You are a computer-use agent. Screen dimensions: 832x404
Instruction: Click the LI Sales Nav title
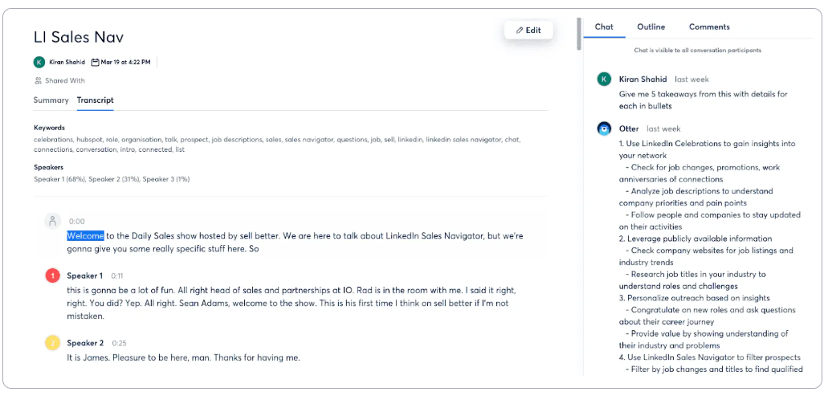[79, 37]
